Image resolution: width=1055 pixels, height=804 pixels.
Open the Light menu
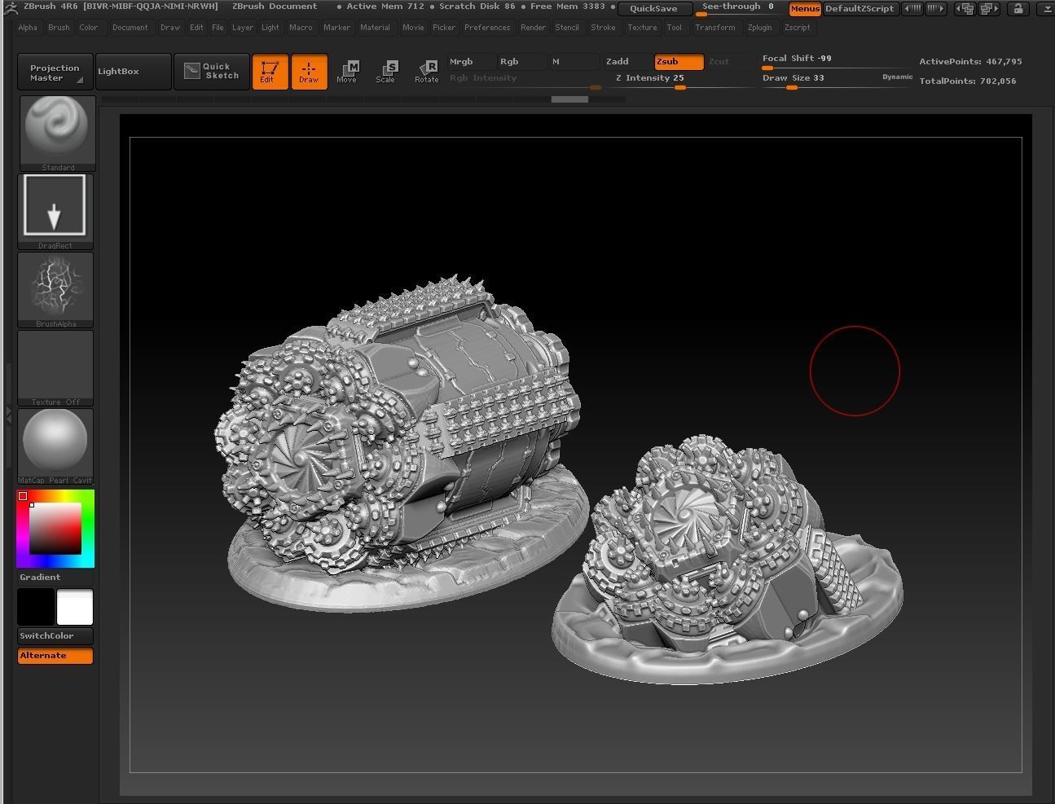tap(270, 28)
